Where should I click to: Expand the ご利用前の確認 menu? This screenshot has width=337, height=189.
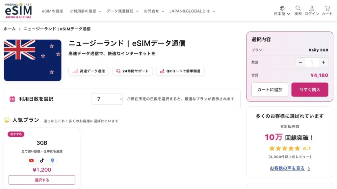pyautogui.click(x=85, y=11)
